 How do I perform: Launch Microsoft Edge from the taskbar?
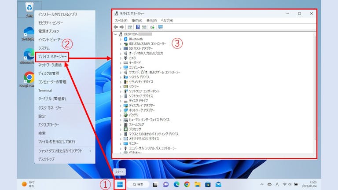[x=176, y=184]
